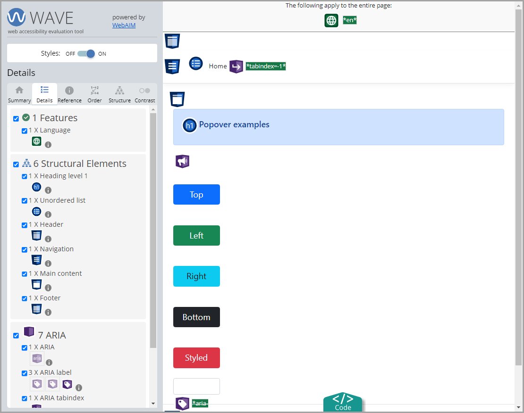This screenshot has height=413, width=524.
Task: Click the sidebar details scrollbar thumb
Action: tap(153, 231)
